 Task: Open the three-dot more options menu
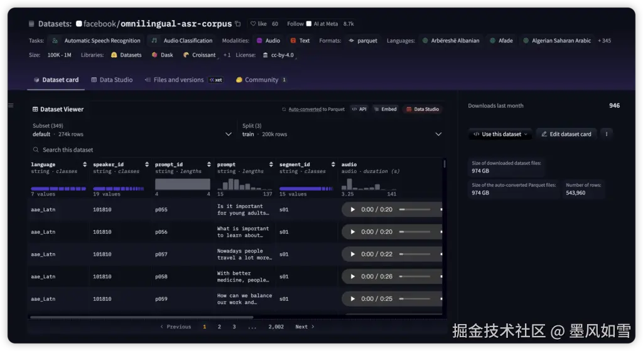tap(607, 134)
